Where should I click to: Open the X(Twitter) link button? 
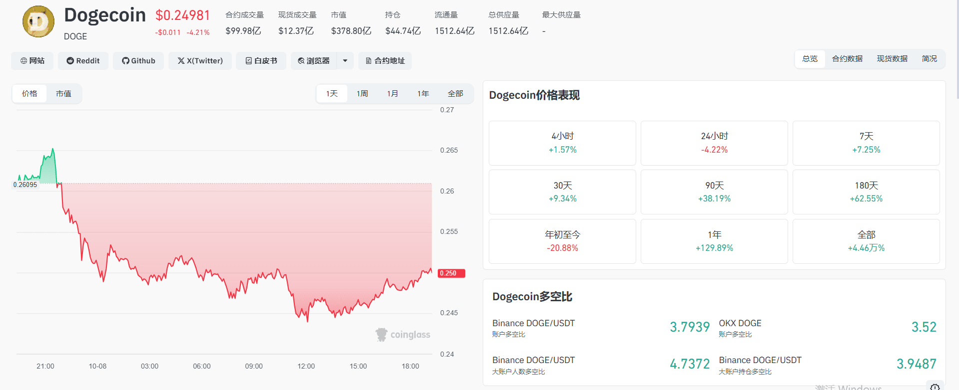click(x=200, y=61)
